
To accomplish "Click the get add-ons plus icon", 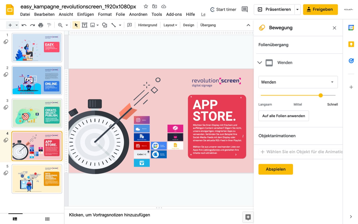I will 351,87.
